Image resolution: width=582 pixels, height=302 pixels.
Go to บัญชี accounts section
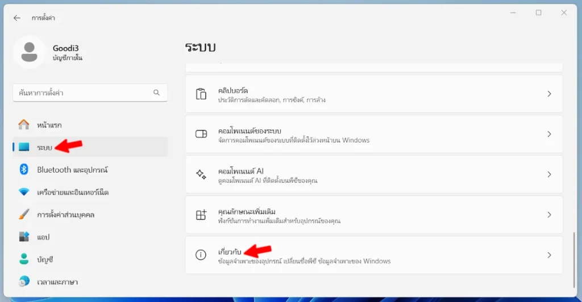coord(44,259)
